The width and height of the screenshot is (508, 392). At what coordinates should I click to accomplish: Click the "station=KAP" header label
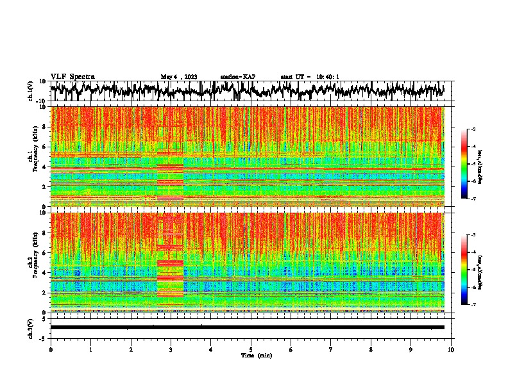point(238,77)
